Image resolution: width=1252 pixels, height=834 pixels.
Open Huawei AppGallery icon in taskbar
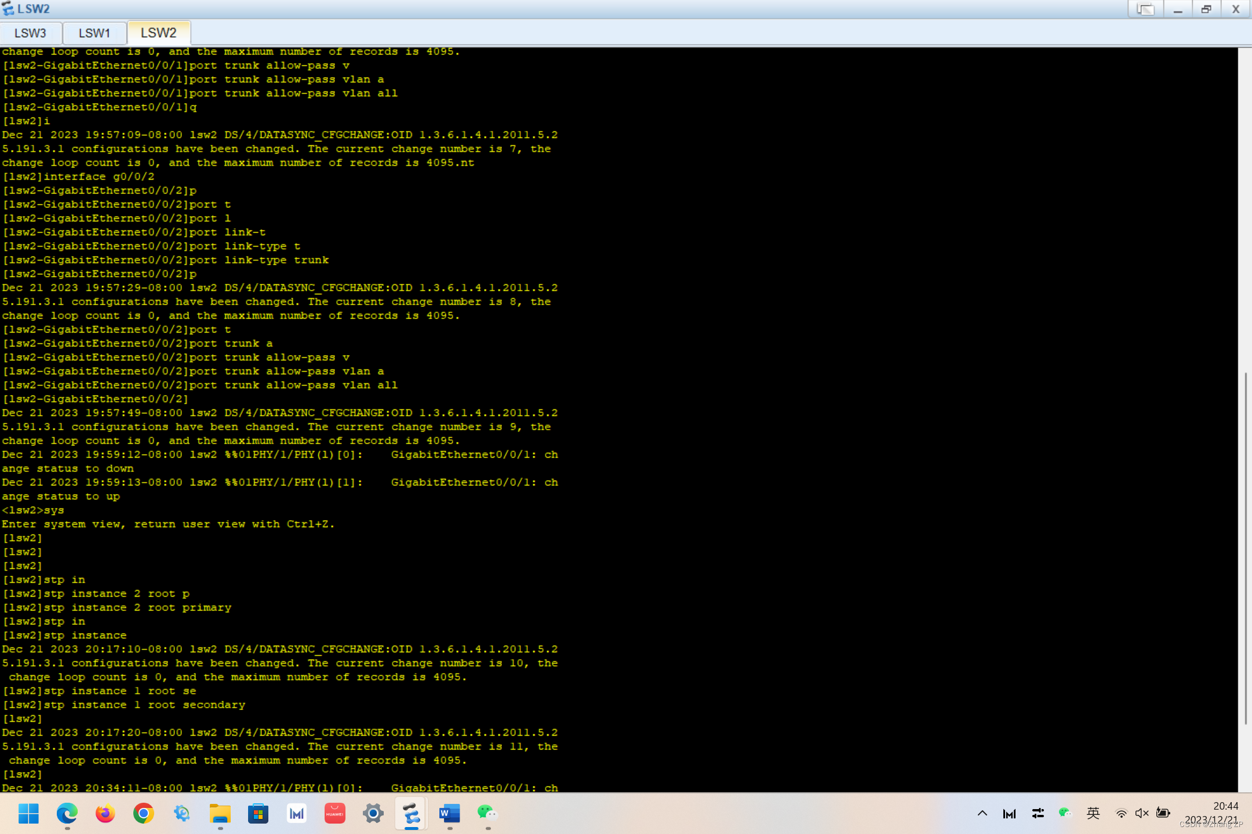[x=334, y=813]
